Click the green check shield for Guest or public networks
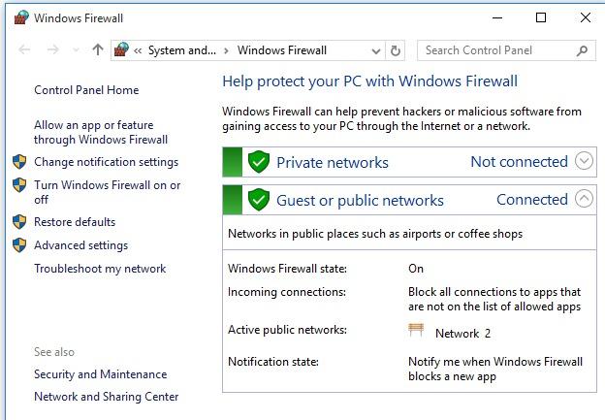605x420 pixels. pos(259,200)
